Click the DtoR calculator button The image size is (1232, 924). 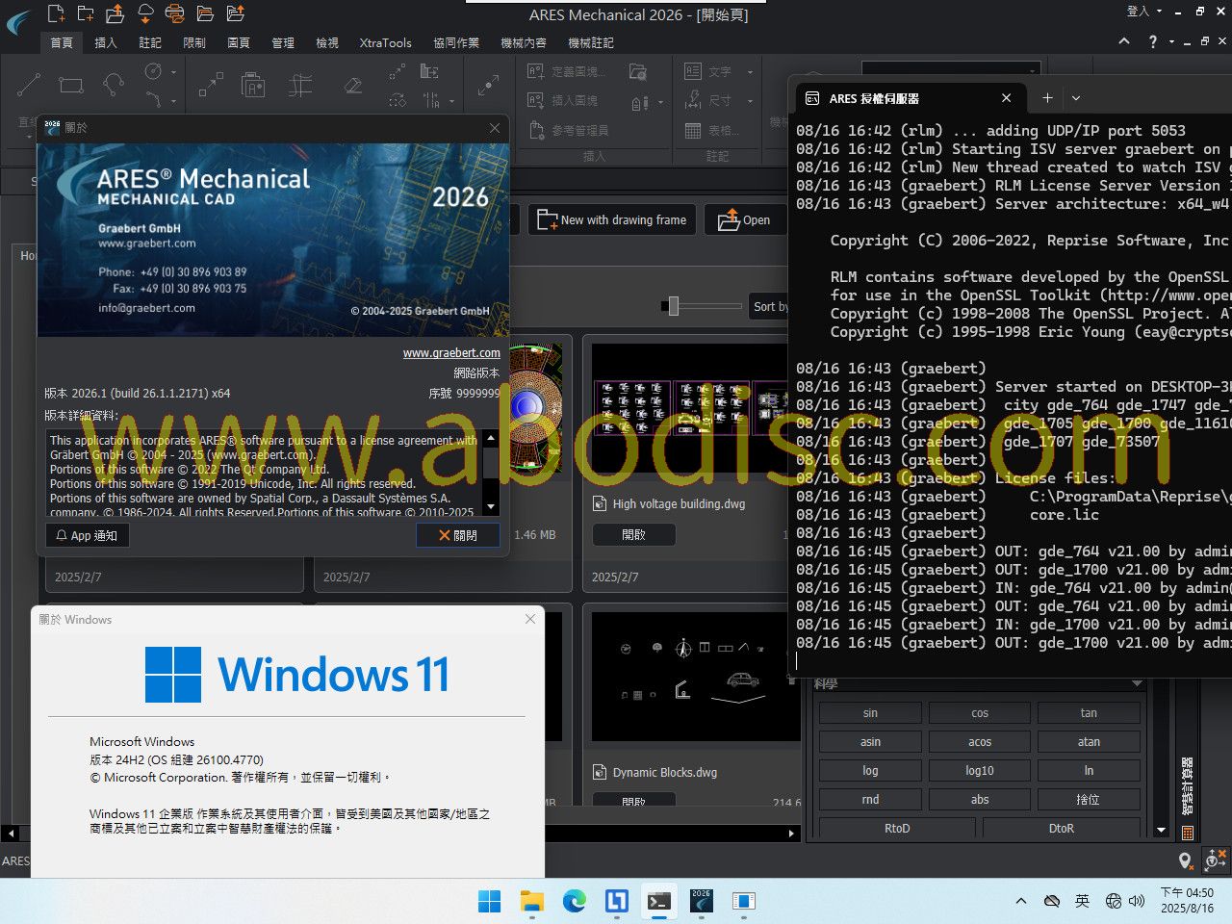[x=1062, y=828]
